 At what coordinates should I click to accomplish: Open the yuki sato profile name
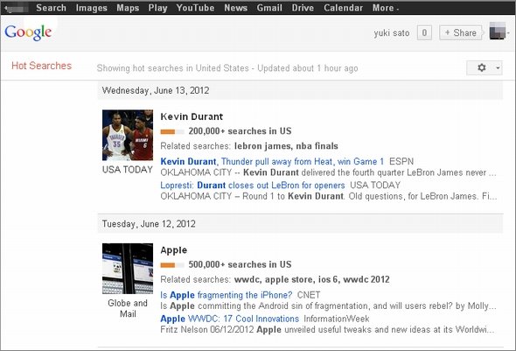391,33
